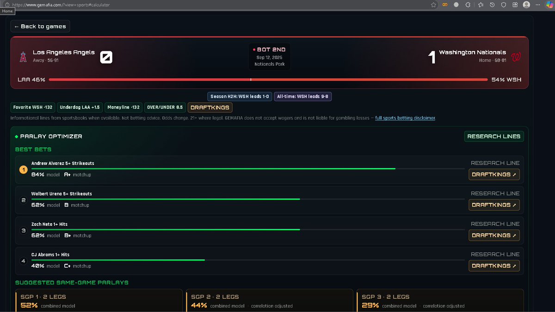555x312 pixels.
Task: Click the Underdog LAA +1.5 chip
Action: 80,107
